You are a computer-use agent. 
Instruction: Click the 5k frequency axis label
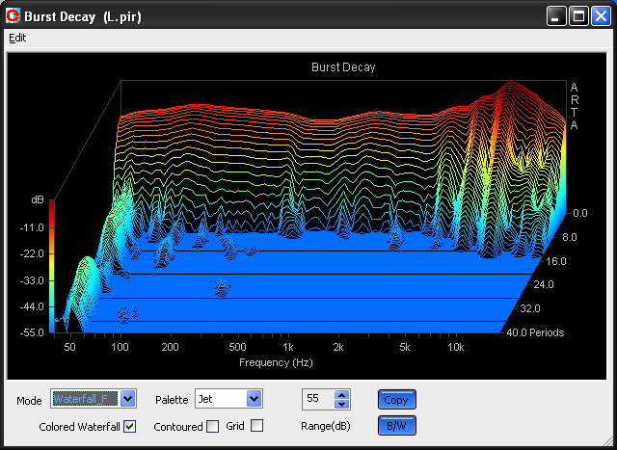(x=405, y=347)
